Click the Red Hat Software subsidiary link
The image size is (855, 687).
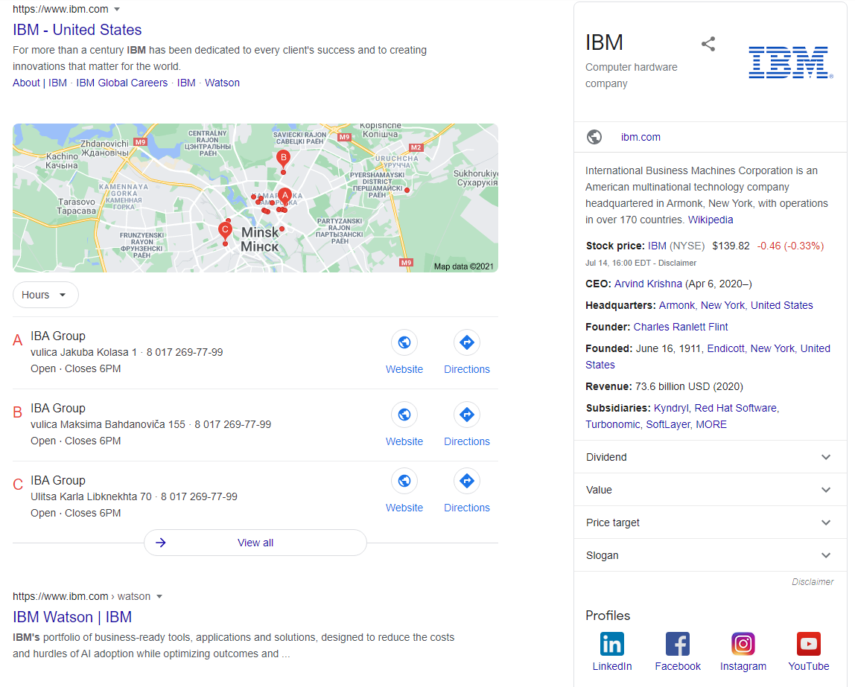[x=736, y=408]
